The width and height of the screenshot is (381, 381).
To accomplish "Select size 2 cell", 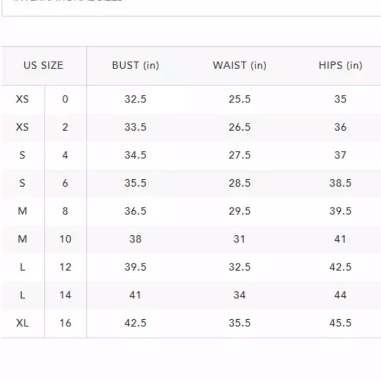I will [65, 127].
